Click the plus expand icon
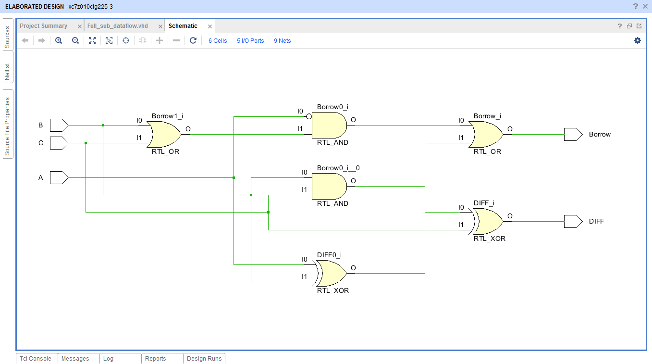 (160, 41)
